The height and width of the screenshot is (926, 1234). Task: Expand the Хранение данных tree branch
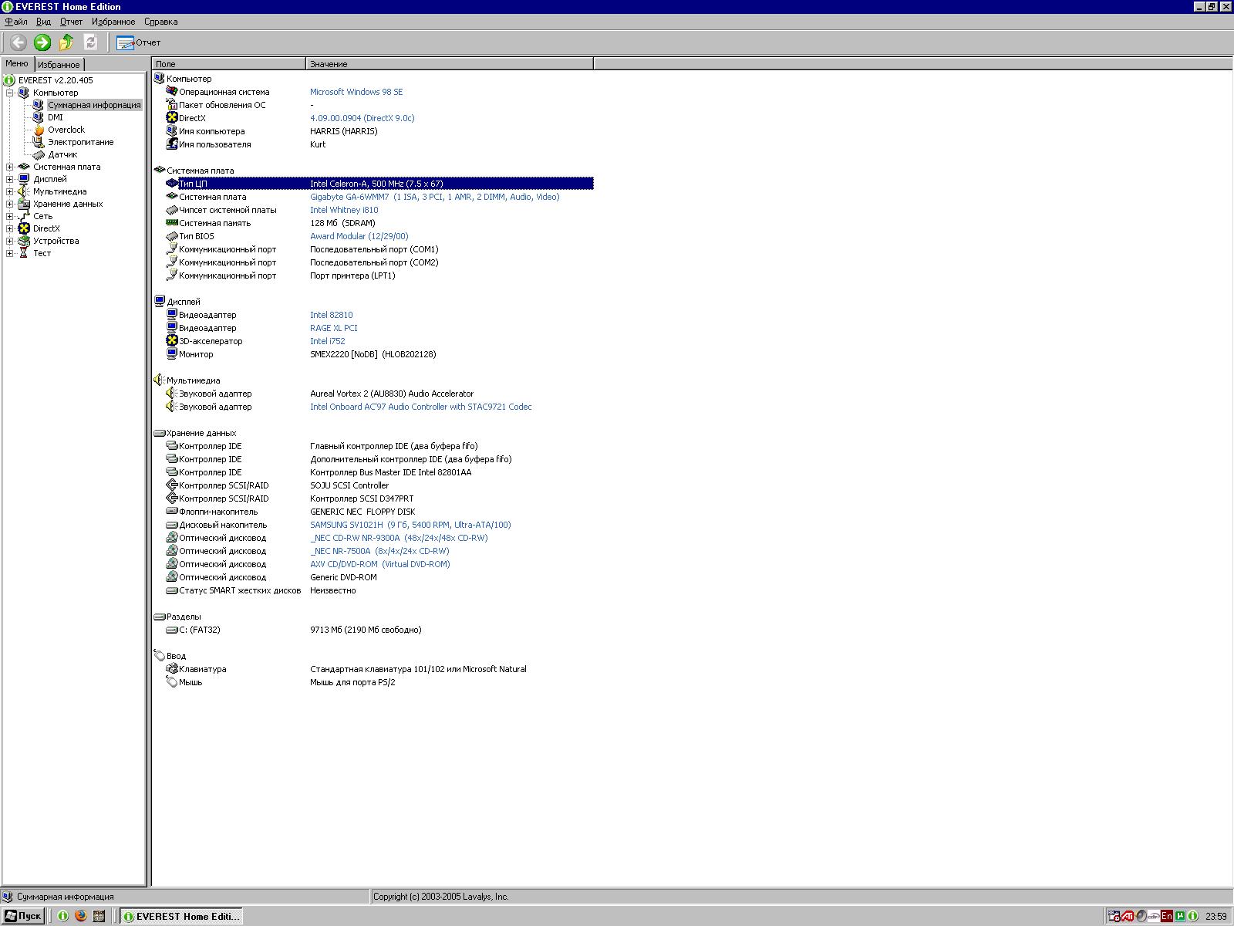pos(8,203)
